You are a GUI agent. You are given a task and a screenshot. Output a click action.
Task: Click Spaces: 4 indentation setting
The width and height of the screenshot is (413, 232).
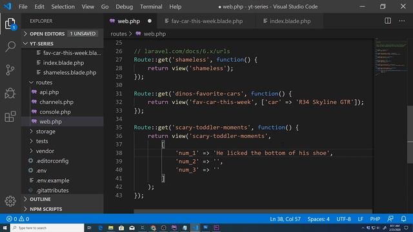(x=318, y=219)
